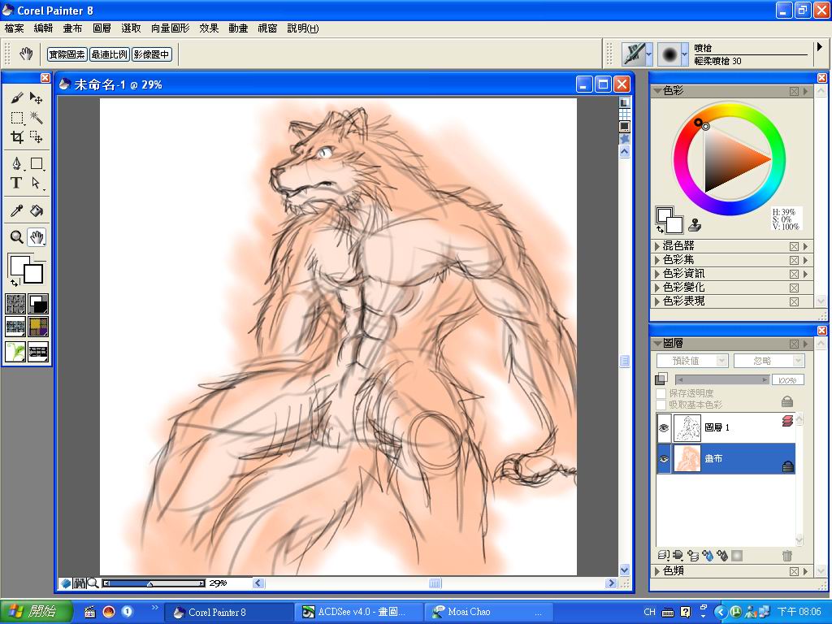The height and width of the screenshot is (624, 832).
Task: Pick the Crop tool
Action: [16, 137]
